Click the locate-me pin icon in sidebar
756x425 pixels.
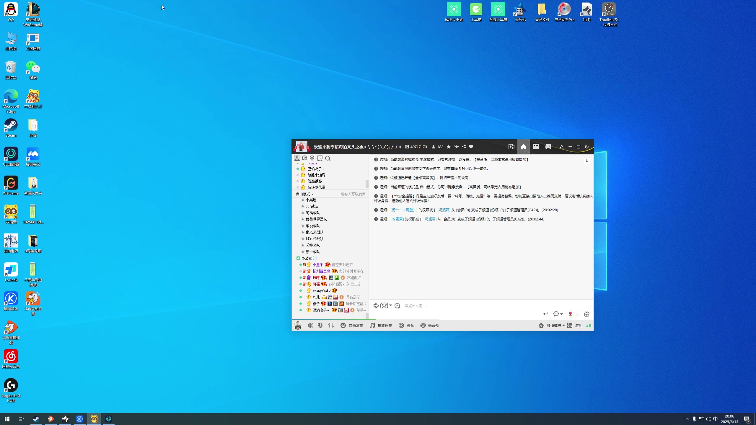312,158
